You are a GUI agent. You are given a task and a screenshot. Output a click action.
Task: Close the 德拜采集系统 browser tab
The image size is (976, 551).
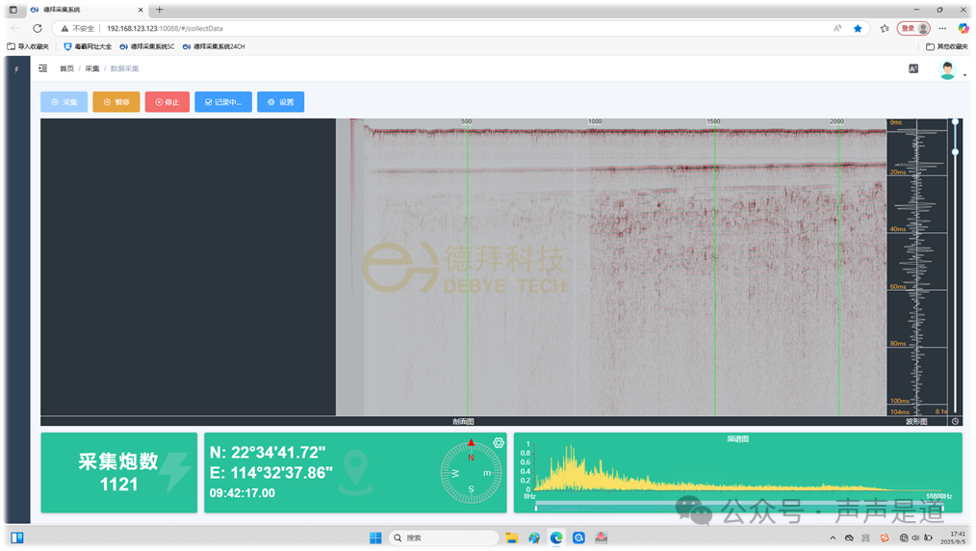[x=141, y=10]
